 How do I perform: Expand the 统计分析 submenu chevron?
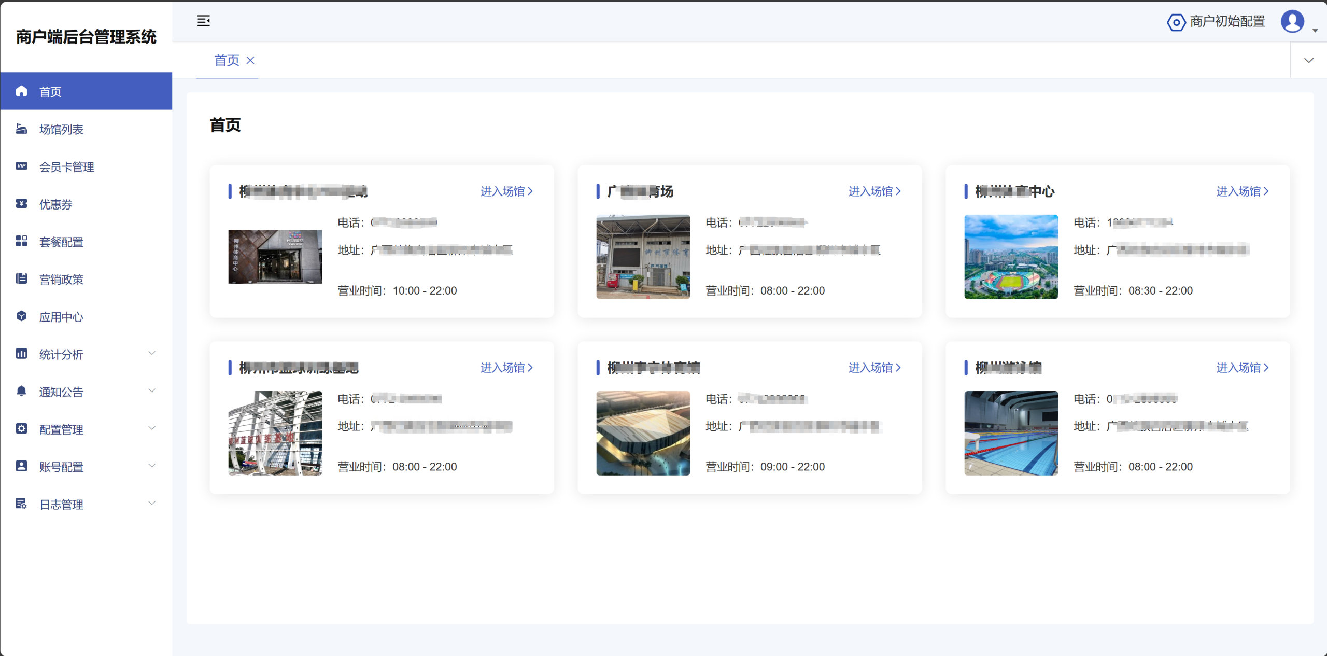click(x=152, y=354)
